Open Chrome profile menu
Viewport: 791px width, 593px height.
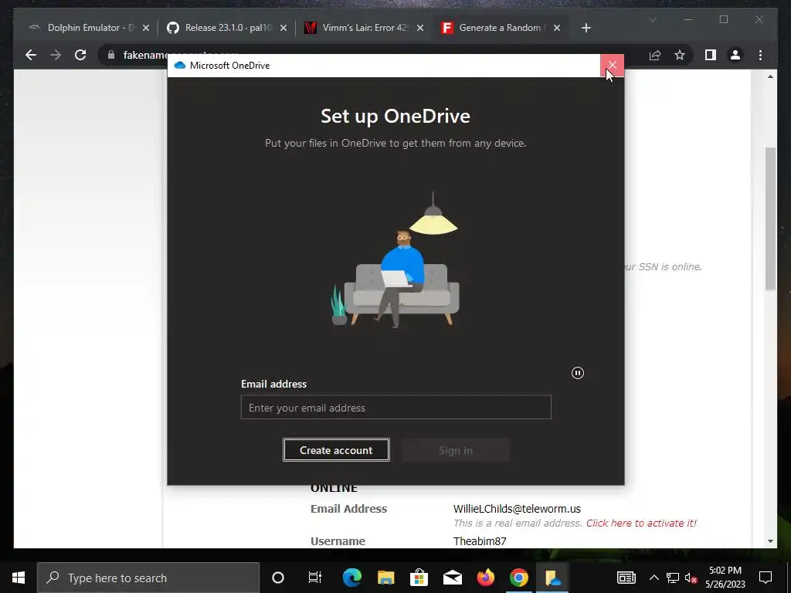coord(735,55)
